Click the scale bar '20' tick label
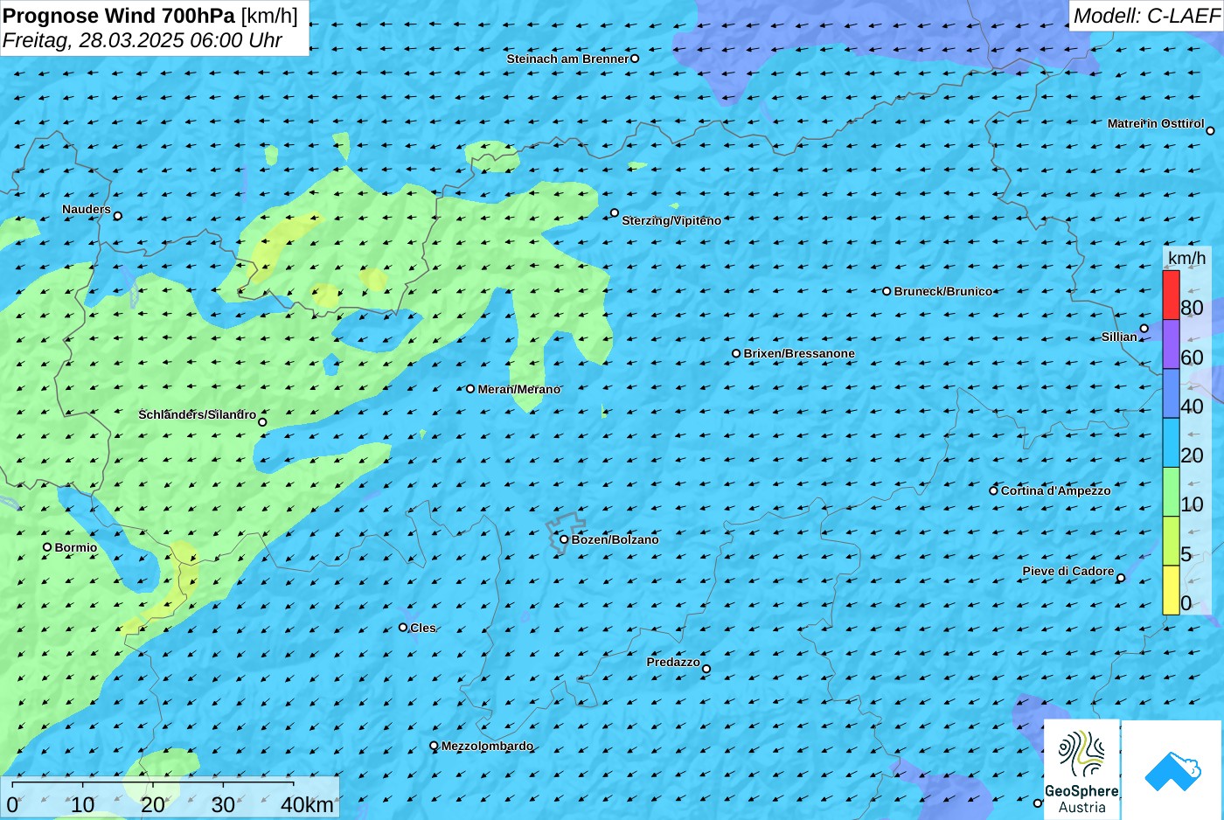1224x820 pixels. [153, 805]
